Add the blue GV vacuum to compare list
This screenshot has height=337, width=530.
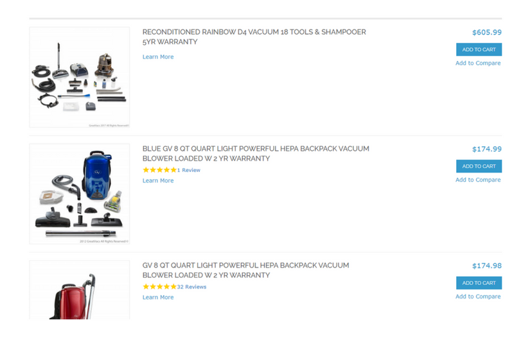(478, 180)
